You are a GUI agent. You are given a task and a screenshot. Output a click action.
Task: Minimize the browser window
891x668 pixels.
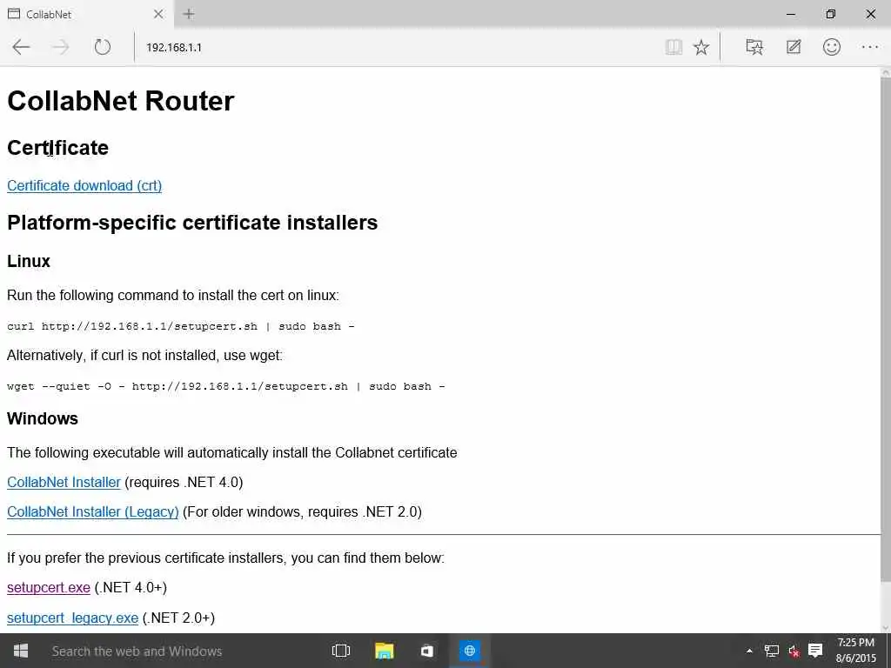pos(790,14)
